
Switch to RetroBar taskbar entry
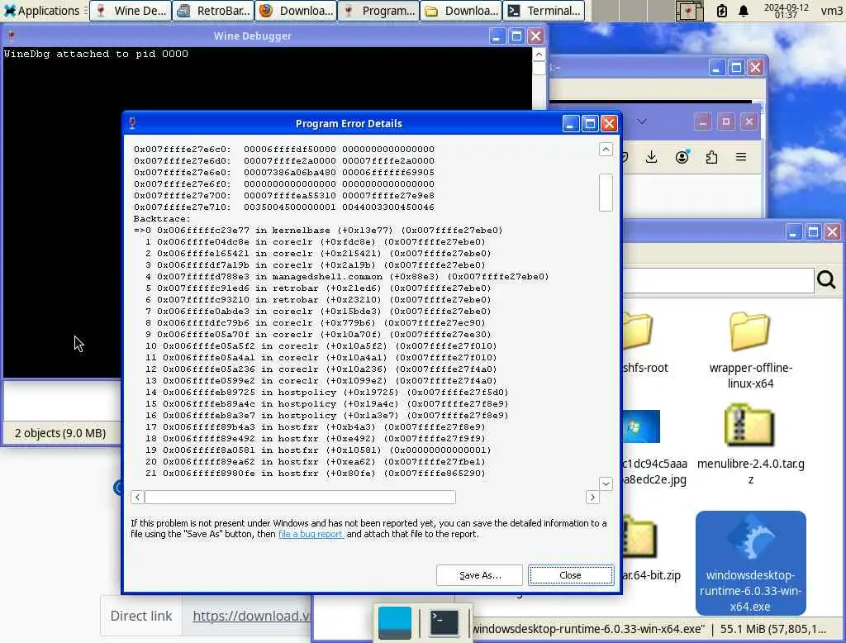[x=214, y=10]
